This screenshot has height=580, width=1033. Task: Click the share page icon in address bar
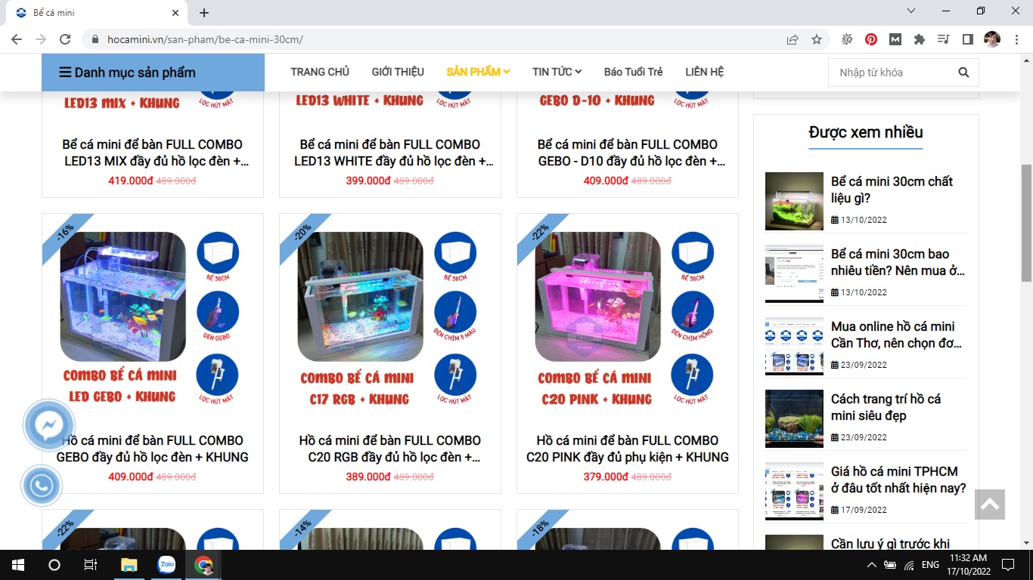(793, 39)
